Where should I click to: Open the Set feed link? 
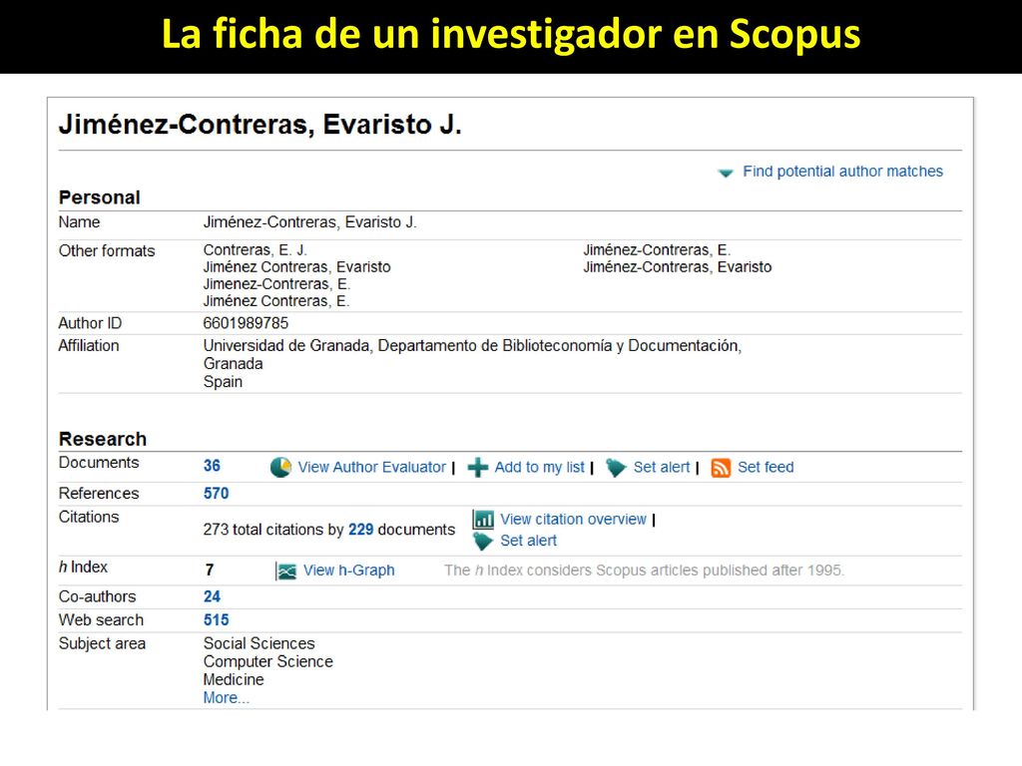(766, 467)
